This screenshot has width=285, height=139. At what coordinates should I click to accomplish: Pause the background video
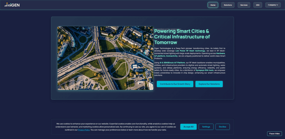(274, 133)
